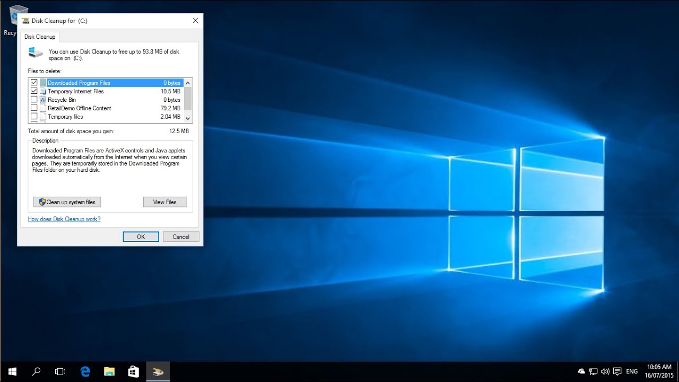
Task: Click the Temporary Internet Files page icon
Action: pos(43,91)
